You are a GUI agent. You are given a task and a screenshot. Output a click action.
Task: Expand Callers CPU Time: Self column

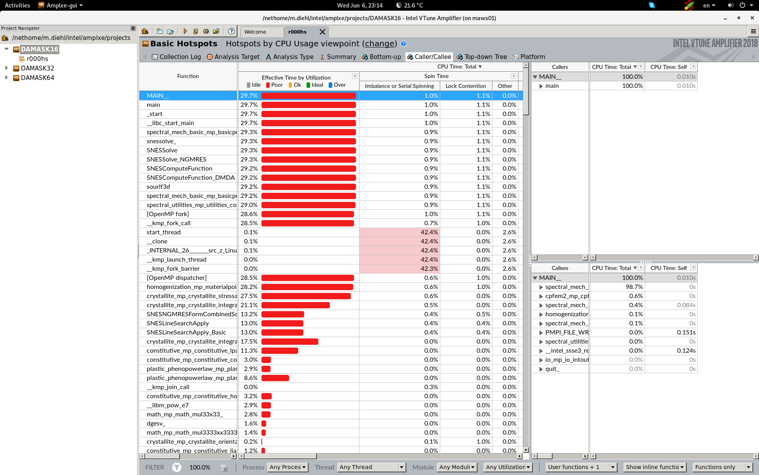tap(693, 66)
